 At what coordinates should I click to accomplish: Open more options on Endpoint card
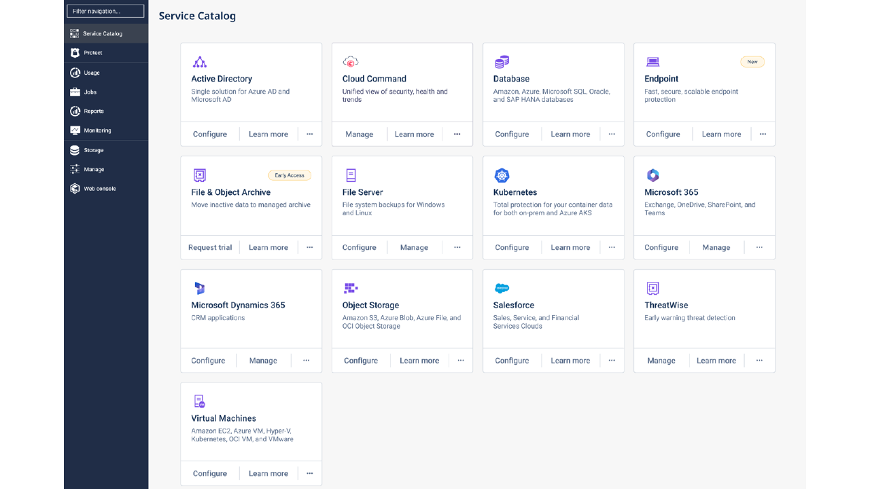[763, 134]
